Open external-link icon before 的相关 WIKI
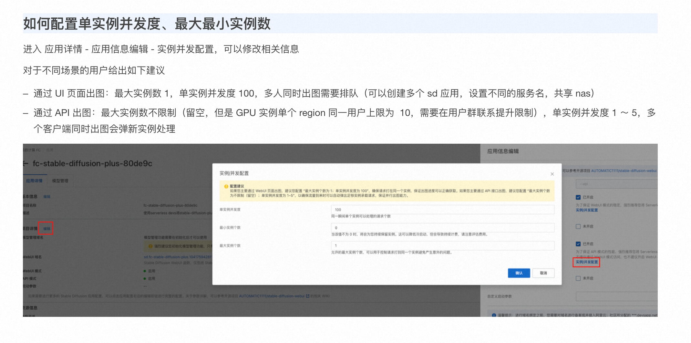The width and height of the screenshot is (691, 343). pyautogui.click(x=307, y=296)
